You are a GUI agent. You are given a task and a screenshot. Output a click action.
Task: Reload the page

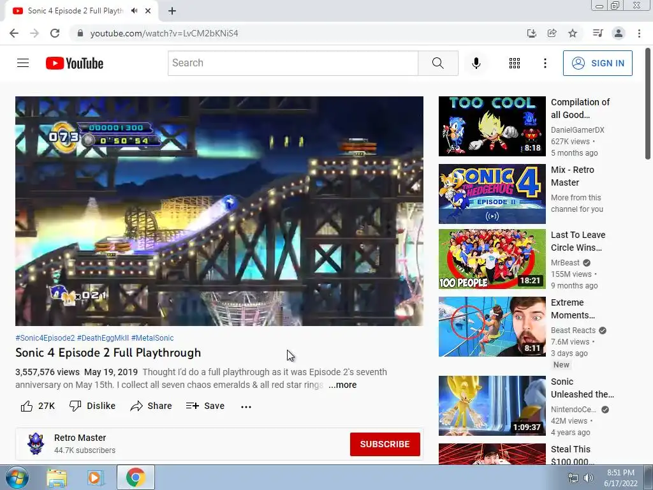pyautogui.click(x=55, y=33)
